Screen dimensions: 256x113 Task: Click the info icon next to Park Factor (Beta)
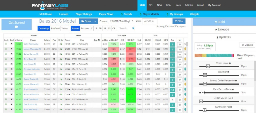[233, 89]
